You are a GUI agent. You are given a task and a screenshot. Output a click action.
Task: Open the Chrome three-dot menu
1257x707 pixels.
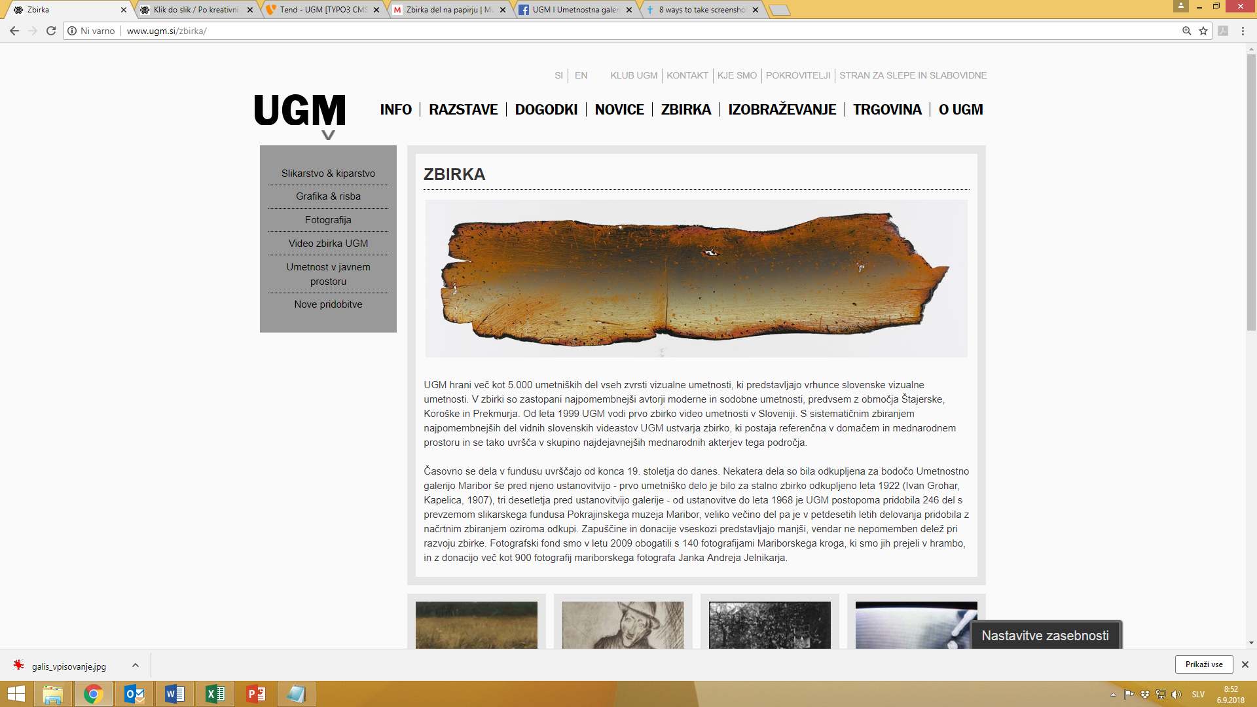coord(1243,31)
